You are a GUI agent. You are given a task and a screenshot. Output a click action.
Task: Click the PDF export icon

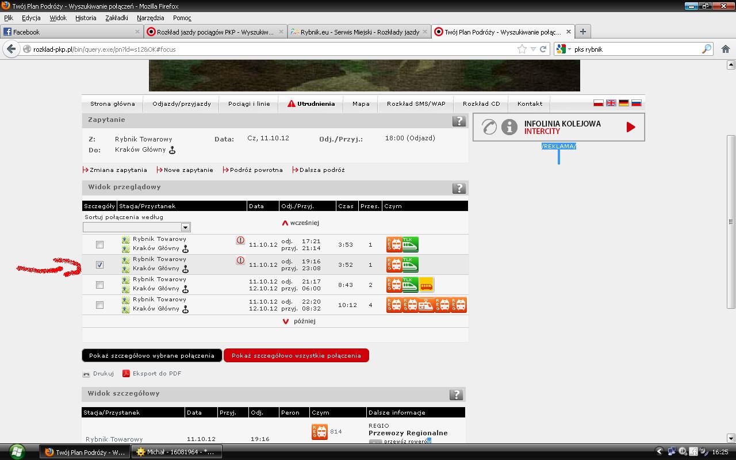(x=126, y=374)
